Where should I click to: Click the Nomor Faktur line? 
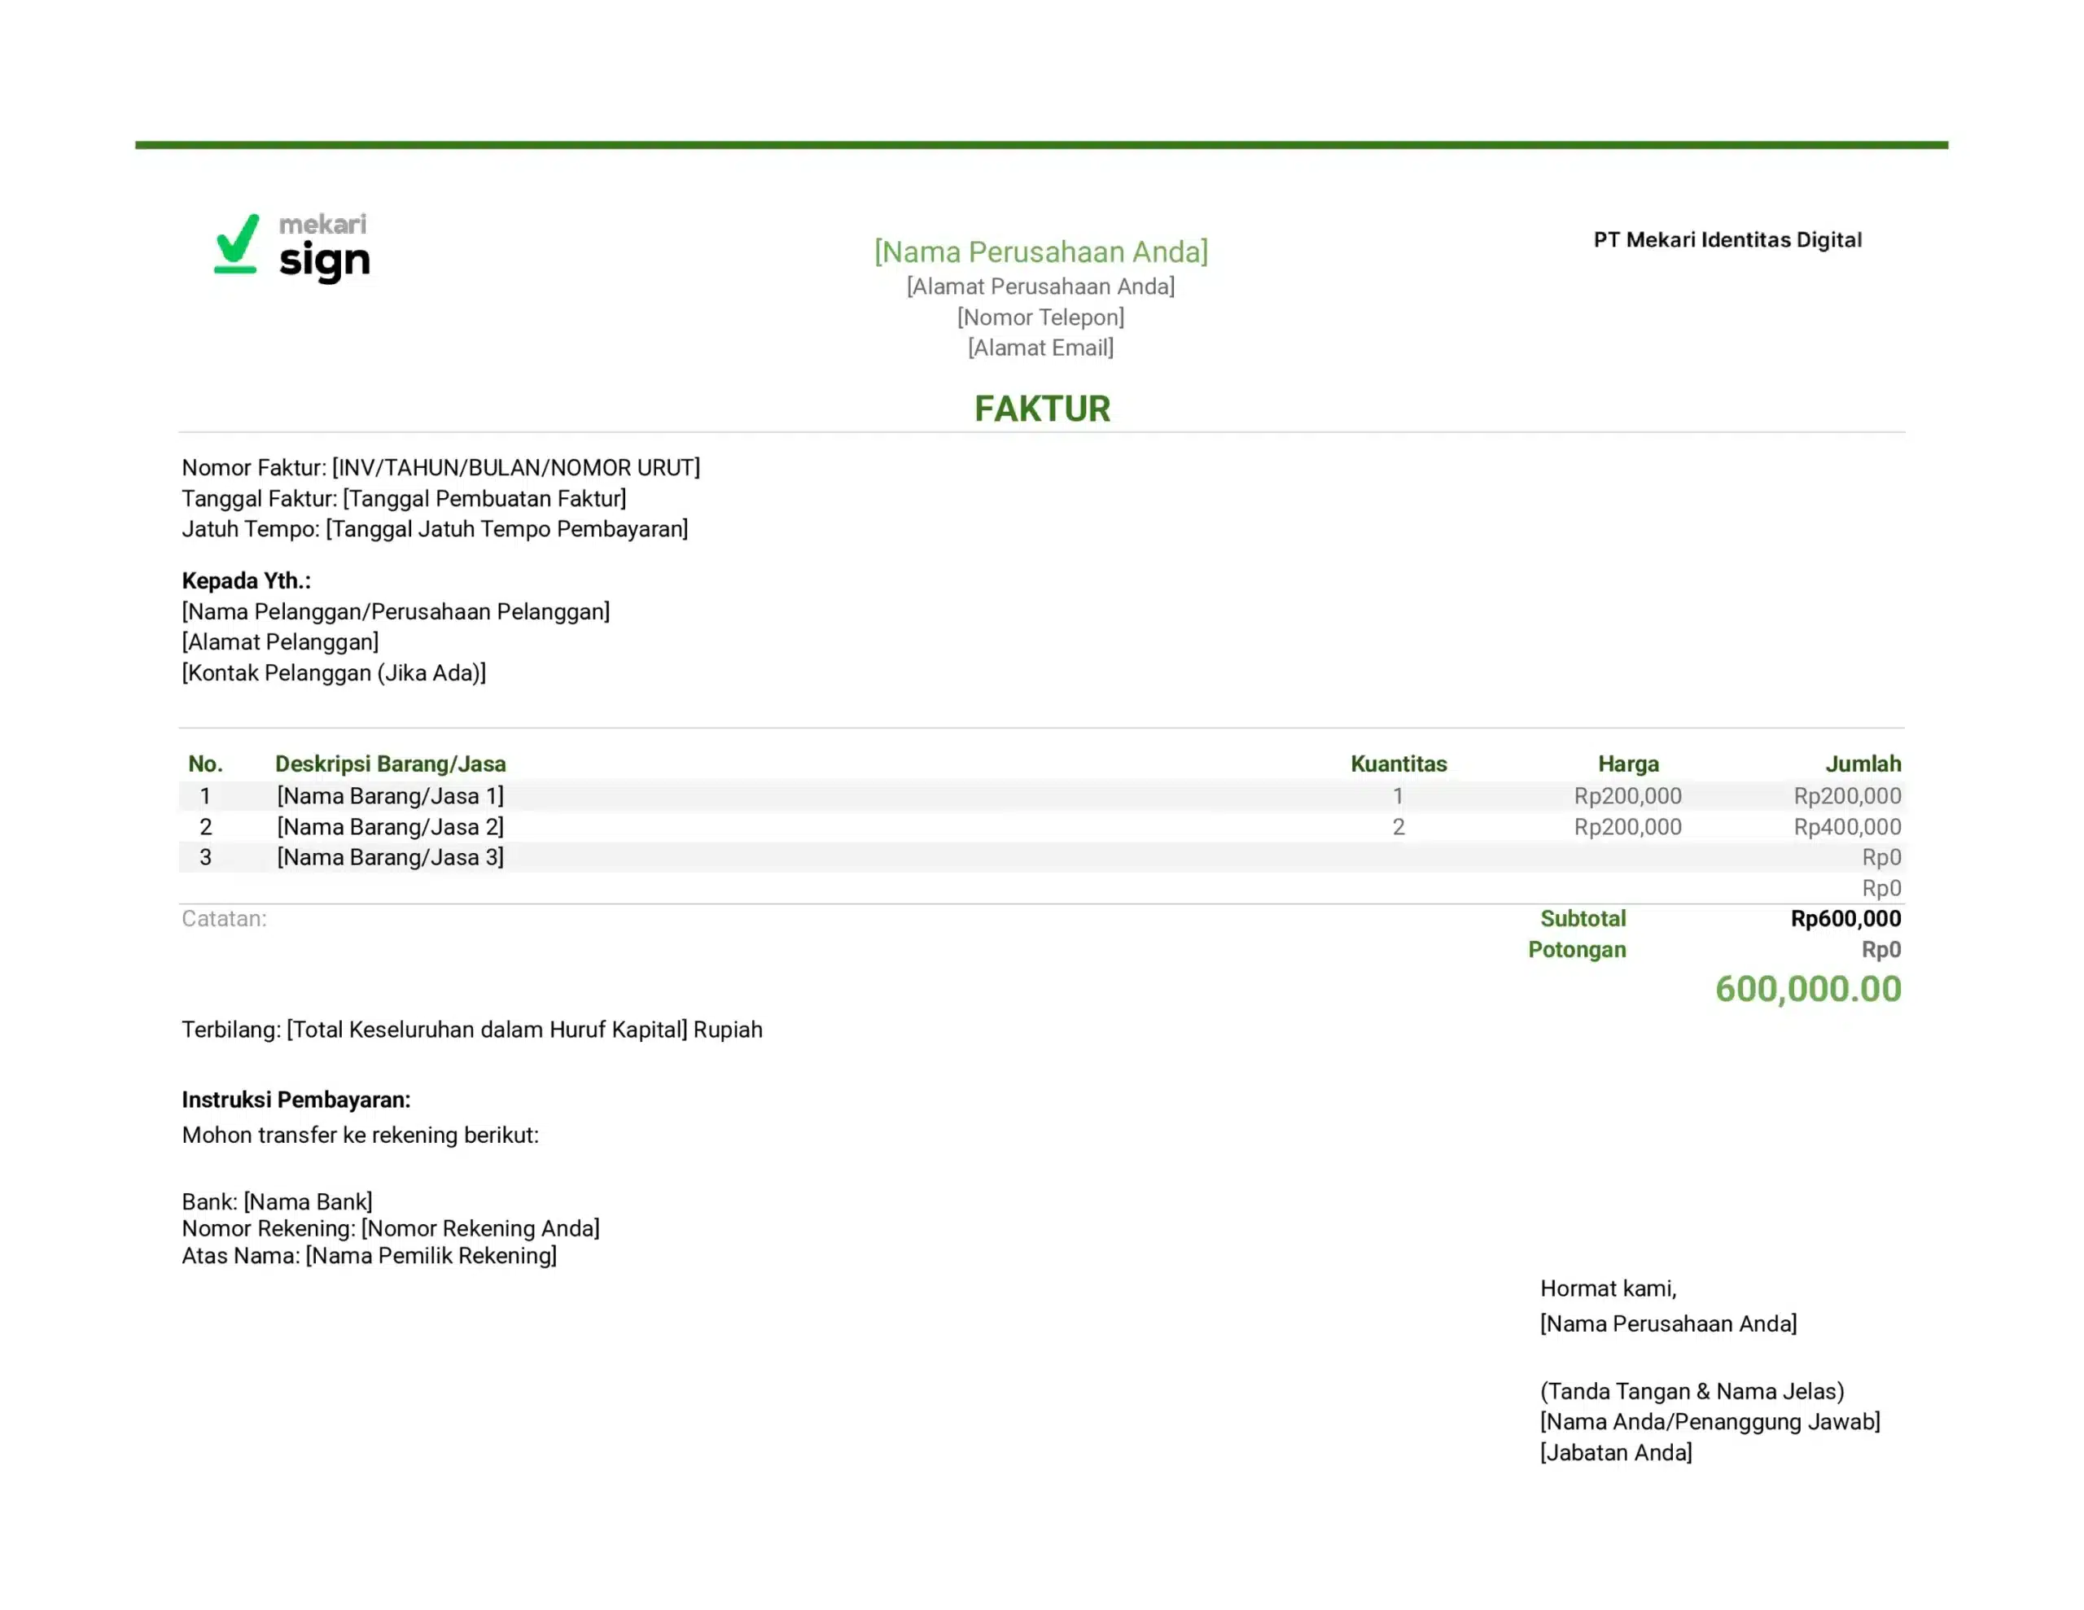point(441,468)
